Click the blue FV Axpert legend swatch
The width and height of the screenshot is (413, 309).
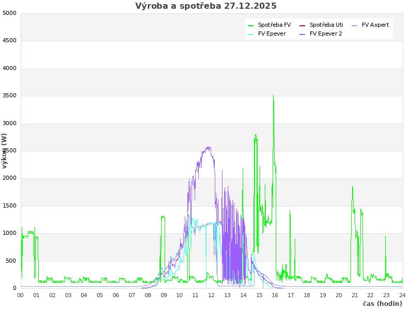(x=354, y=25)
